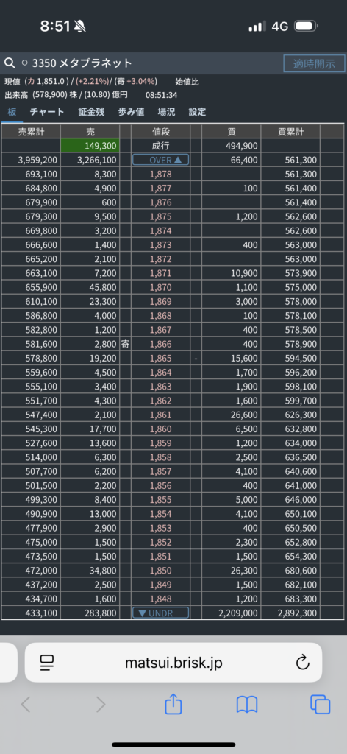
Task: Open the 設定 tab
Action: point(197,112)
